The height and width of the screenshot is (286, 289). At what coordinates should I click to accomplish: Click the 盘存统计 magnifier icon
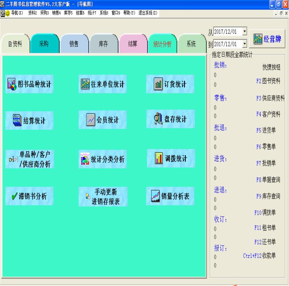coord(158,119)
